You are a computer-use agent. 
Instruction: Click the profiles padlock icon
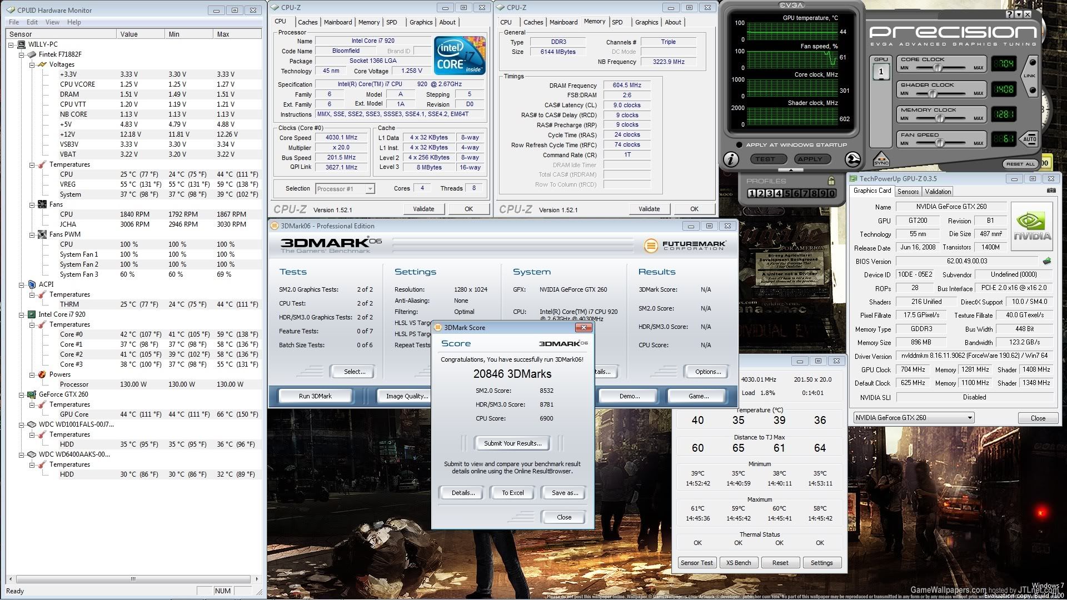(x=831, y=181)
